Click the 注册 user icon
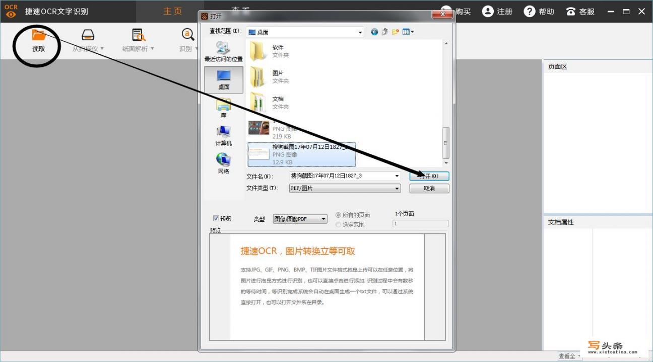 (x=488, y=11)
